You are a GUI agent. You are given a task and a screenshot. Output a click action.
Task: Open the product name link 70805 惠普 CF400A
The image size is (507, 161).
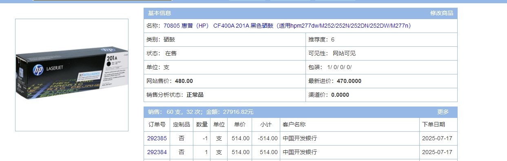[287, 26]
